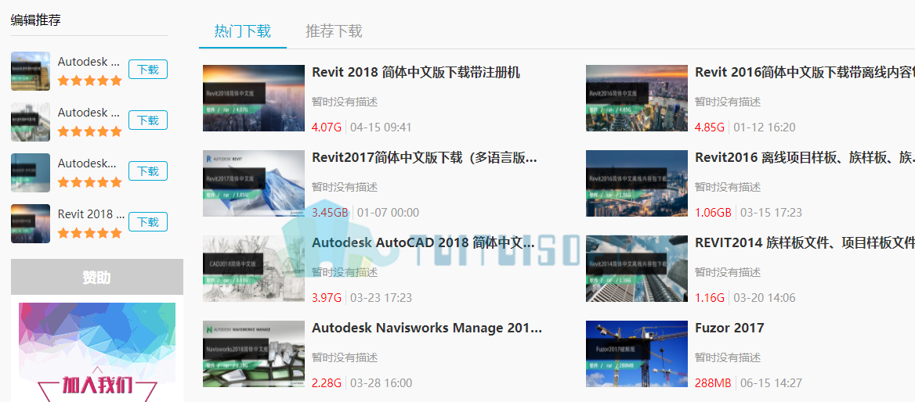Open Revit2014 skyscraper thumbnail

pyautogui.click(x=637, y=268)
